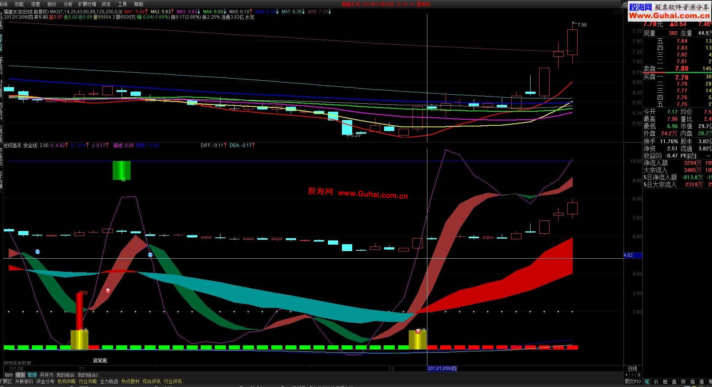Image resolution: width=712 pixels, height=387 pixels.
Task: Click the Www.Guhai.com.cn link at top right
Action: coord(669,16)
